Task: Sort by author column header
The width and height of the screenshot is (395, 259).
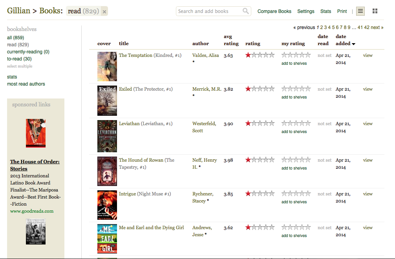Action: click(x=201, y=44)
